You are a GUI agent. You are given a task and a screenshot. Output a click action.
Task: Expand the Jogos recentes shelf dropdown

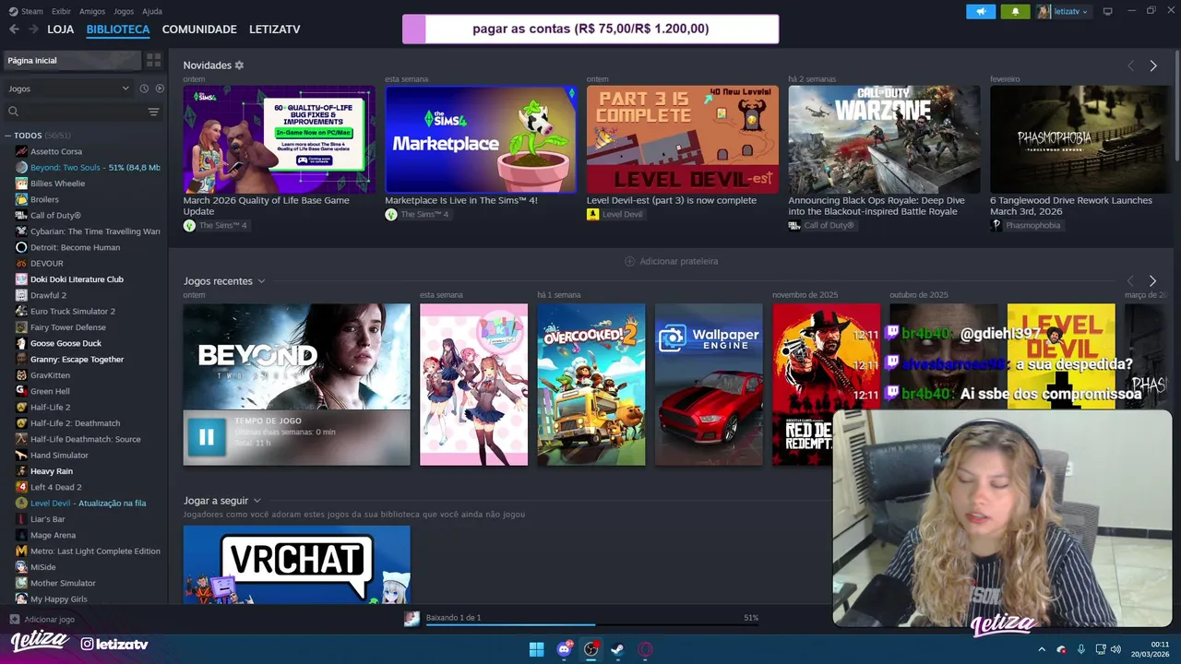pyautogui.click(x=261, y=281)
